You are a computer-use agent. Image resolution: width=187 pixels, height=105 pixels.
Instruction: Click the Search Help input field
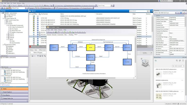104,6
